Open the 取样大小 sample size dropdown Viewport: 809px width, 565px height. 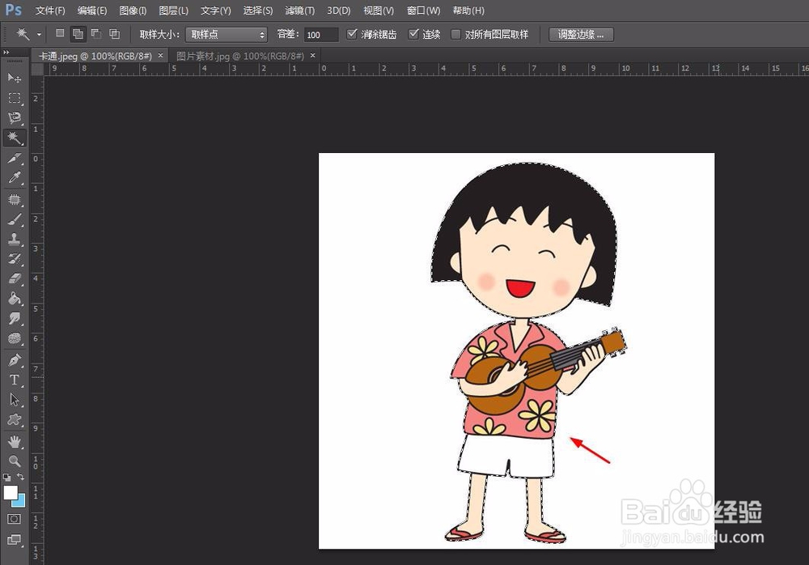pos(227,35)
